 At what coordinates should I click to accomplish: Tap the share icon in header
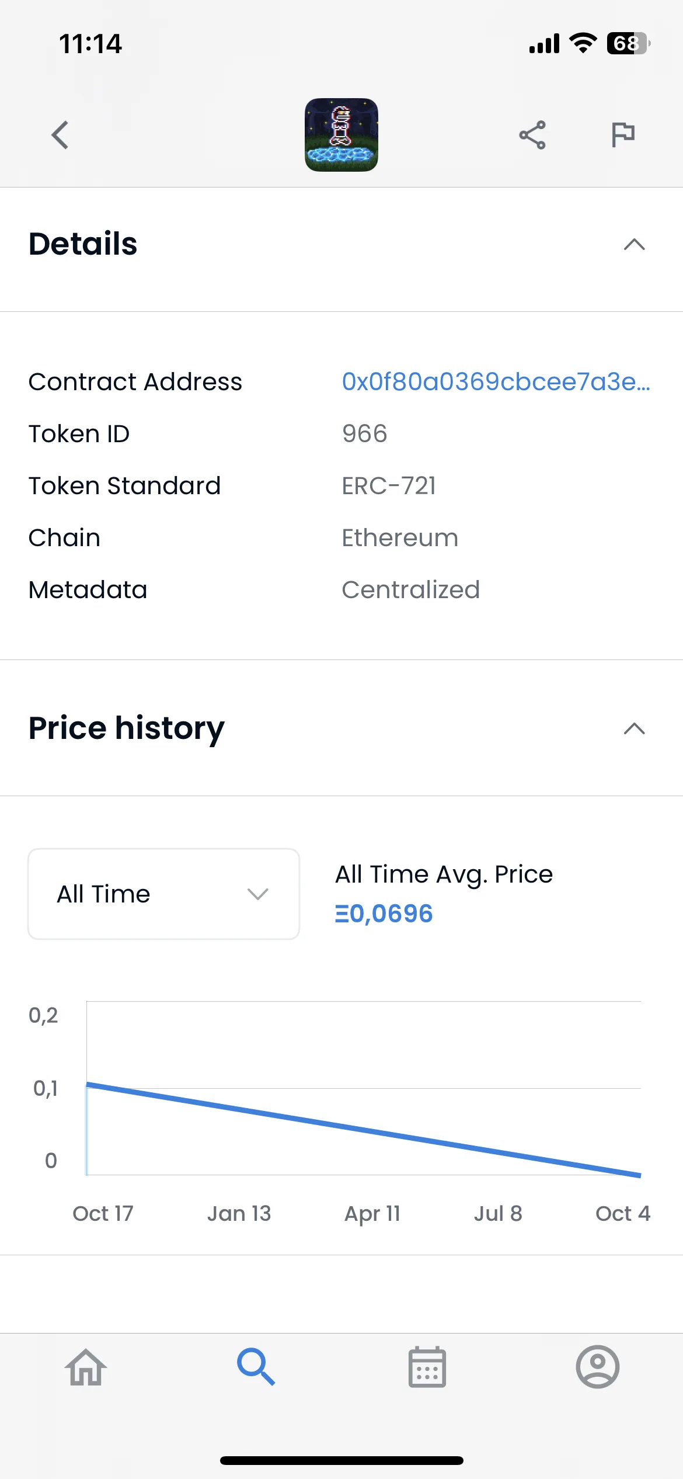coord(532,135)
